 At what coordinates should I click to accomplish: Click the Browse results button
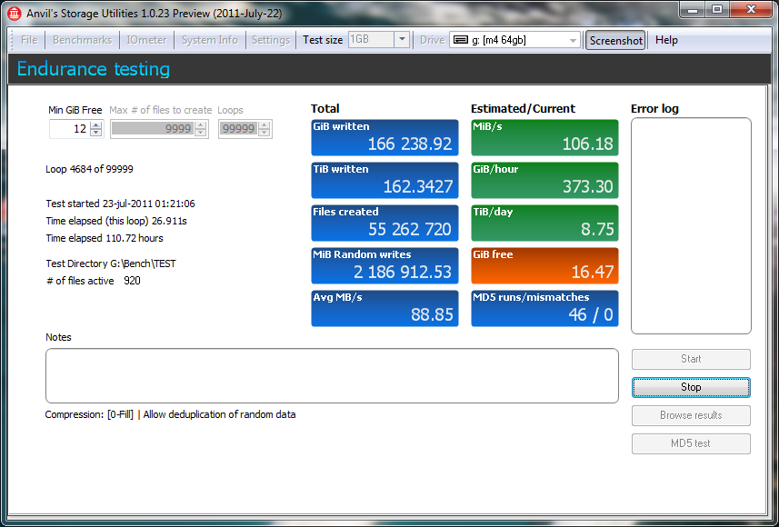pyautogui.click(x=691, y=416)
